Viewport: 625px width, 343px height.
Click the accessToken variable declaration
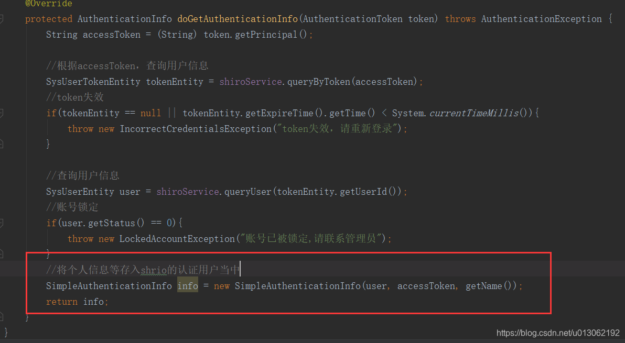point(111,34)
